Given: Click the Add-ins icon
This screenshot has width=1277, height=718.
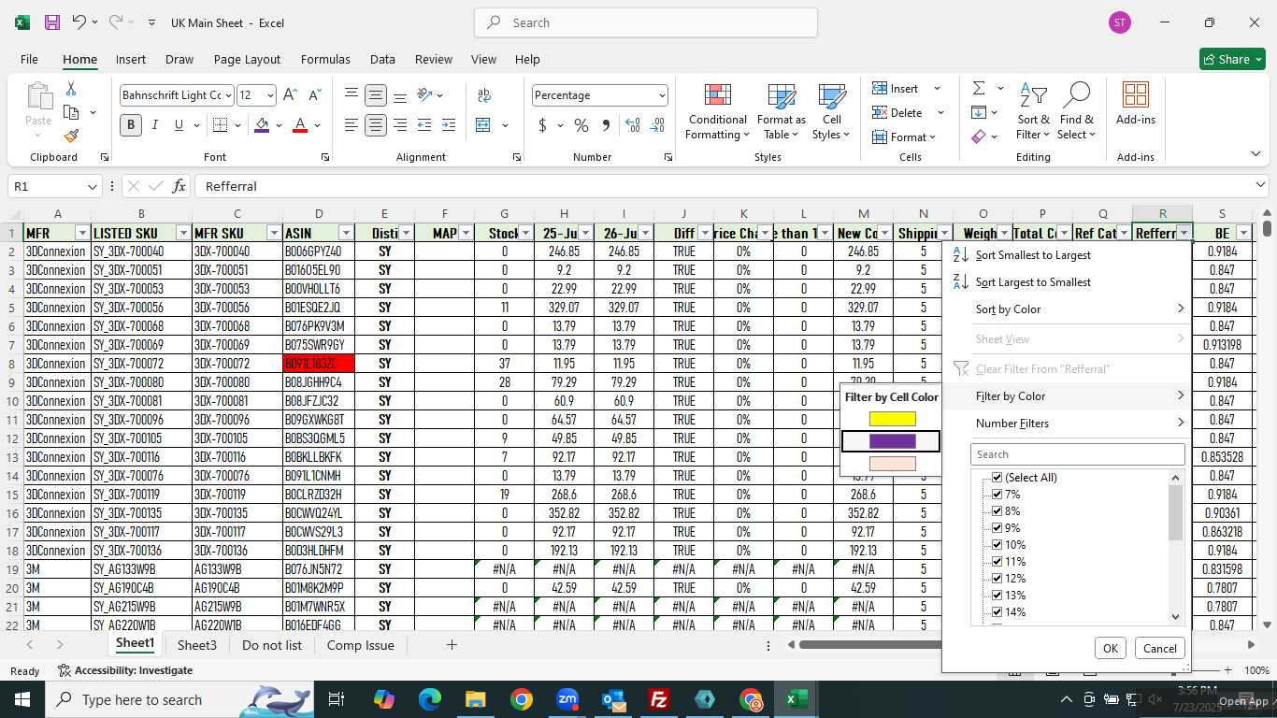Looking at the screenshot, I should coord(1135,103).
